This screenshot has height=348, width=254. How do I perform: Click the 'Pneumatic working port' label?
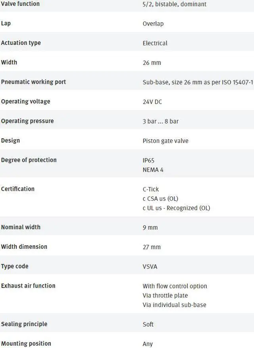pyautogui.click(x=33, y=82)
